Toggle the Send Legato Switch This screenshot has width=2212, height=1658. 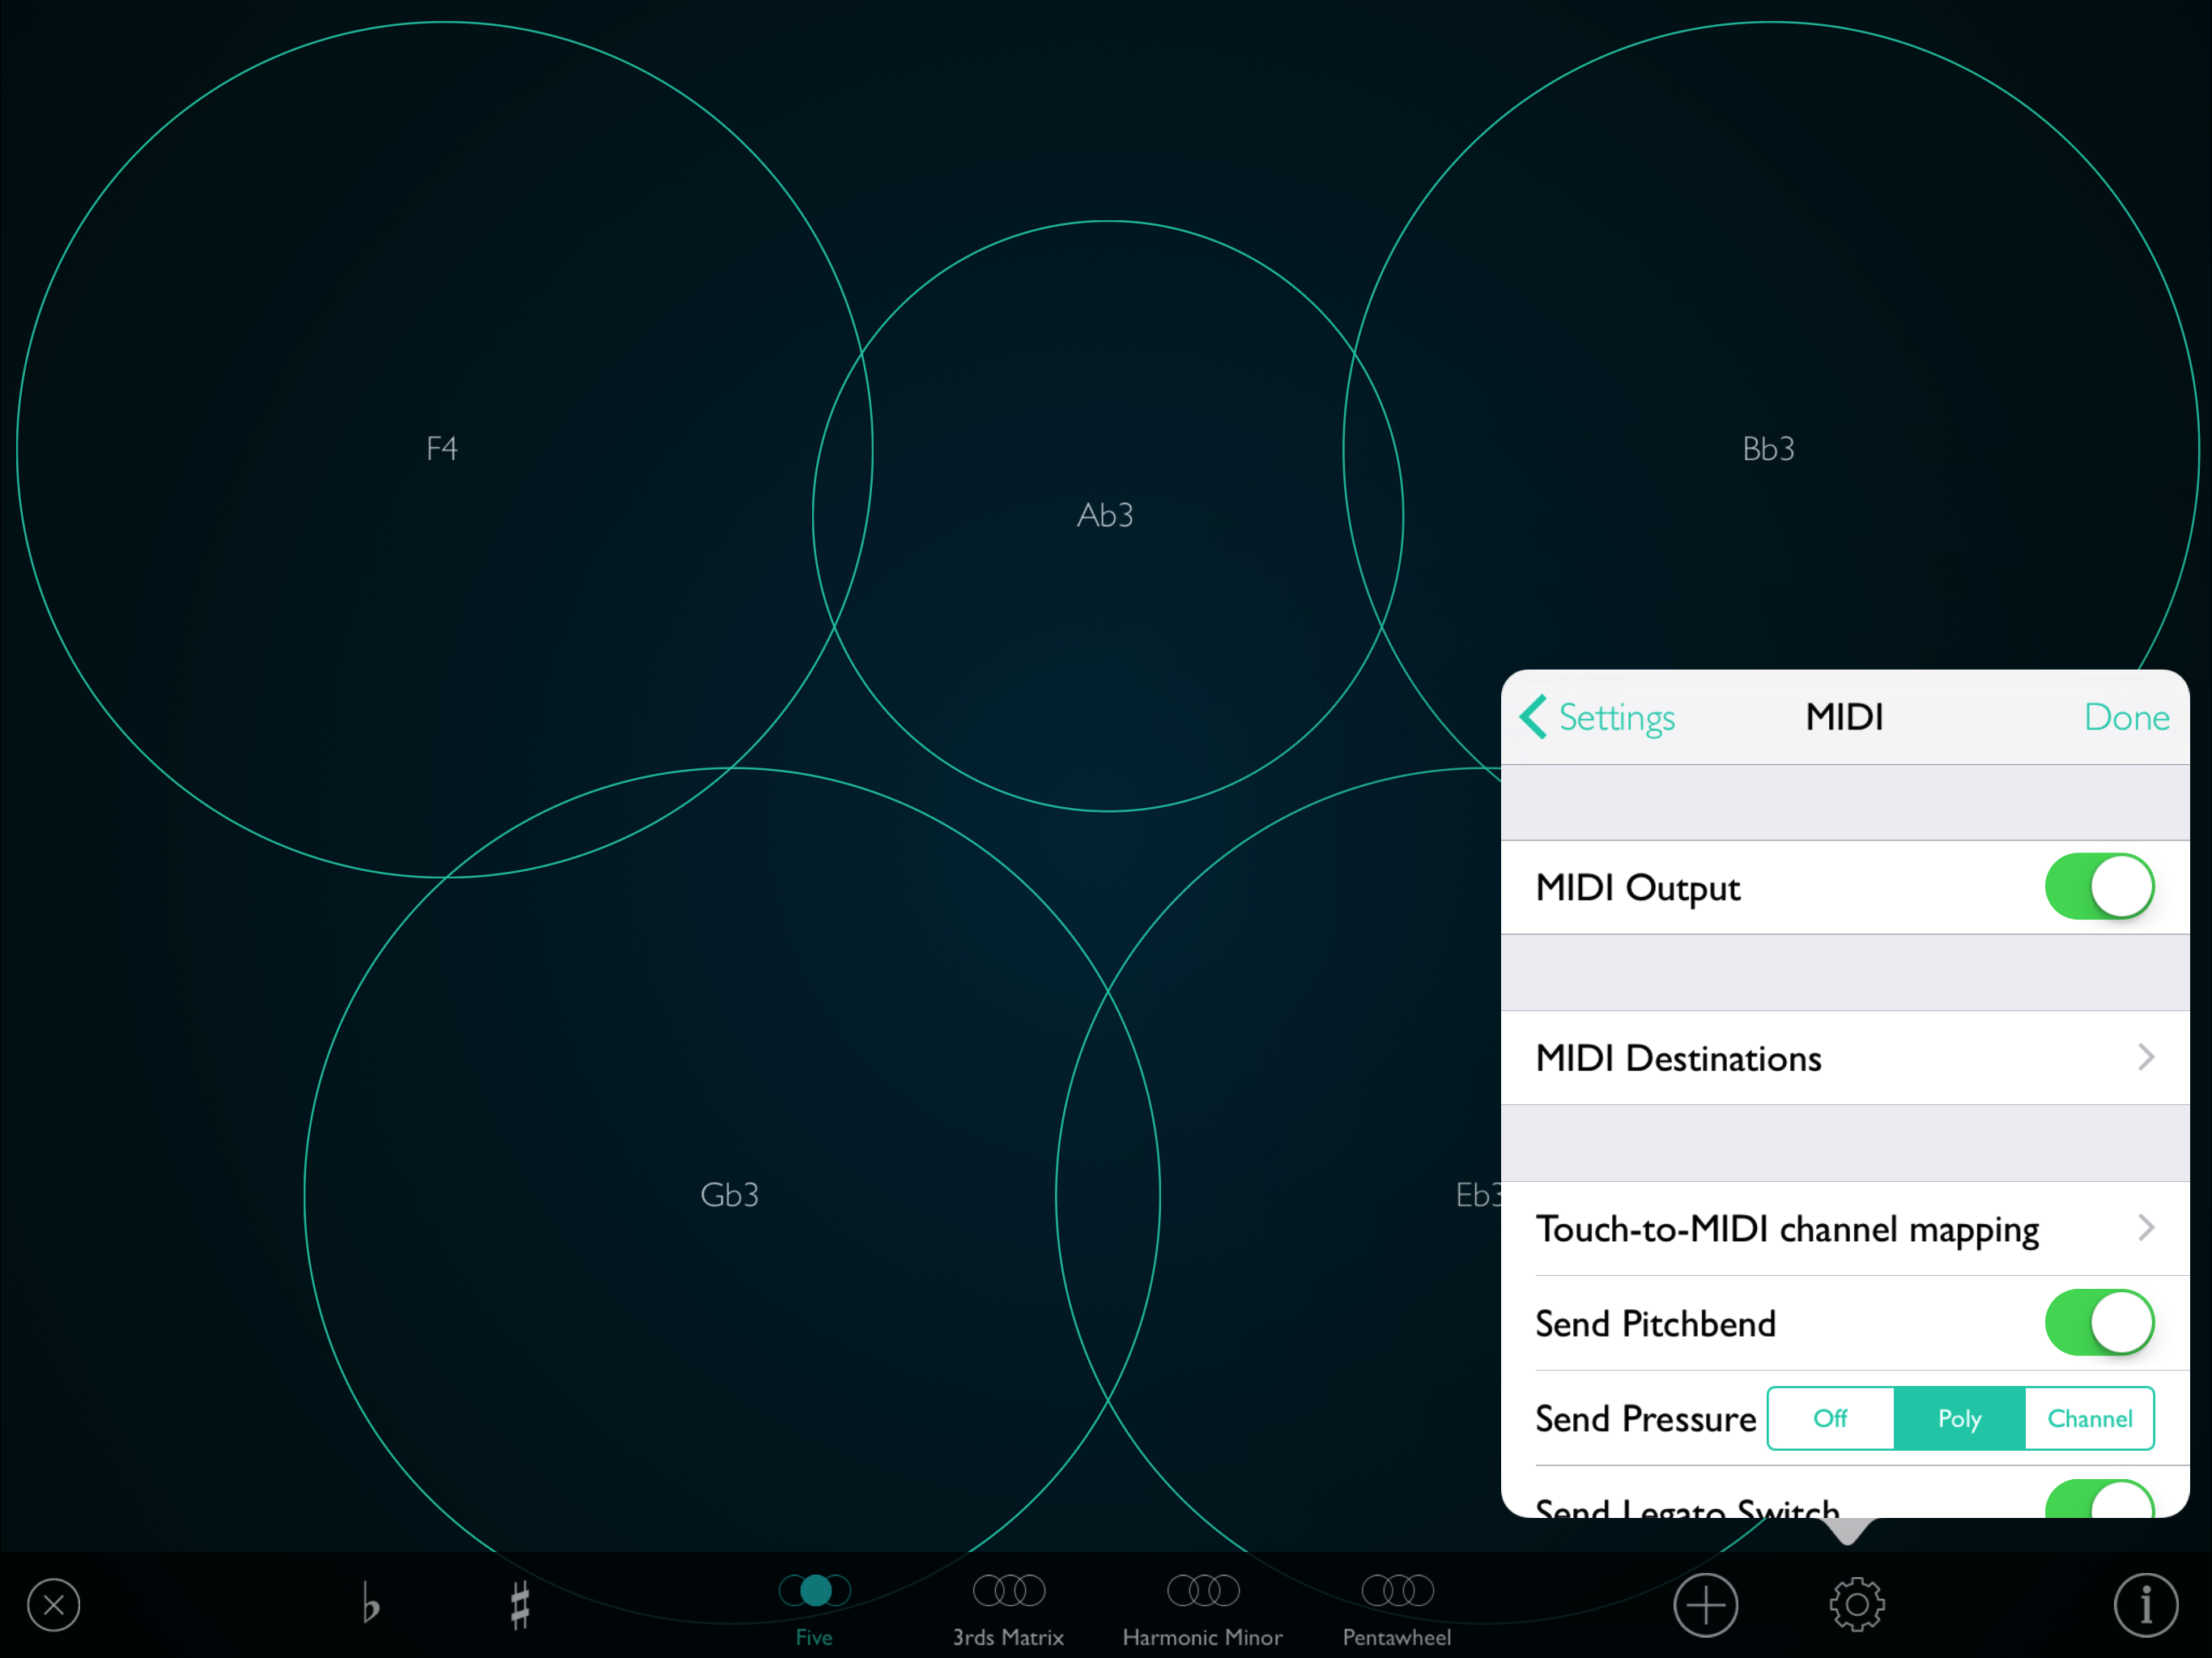click(x=2099, y=1499)
